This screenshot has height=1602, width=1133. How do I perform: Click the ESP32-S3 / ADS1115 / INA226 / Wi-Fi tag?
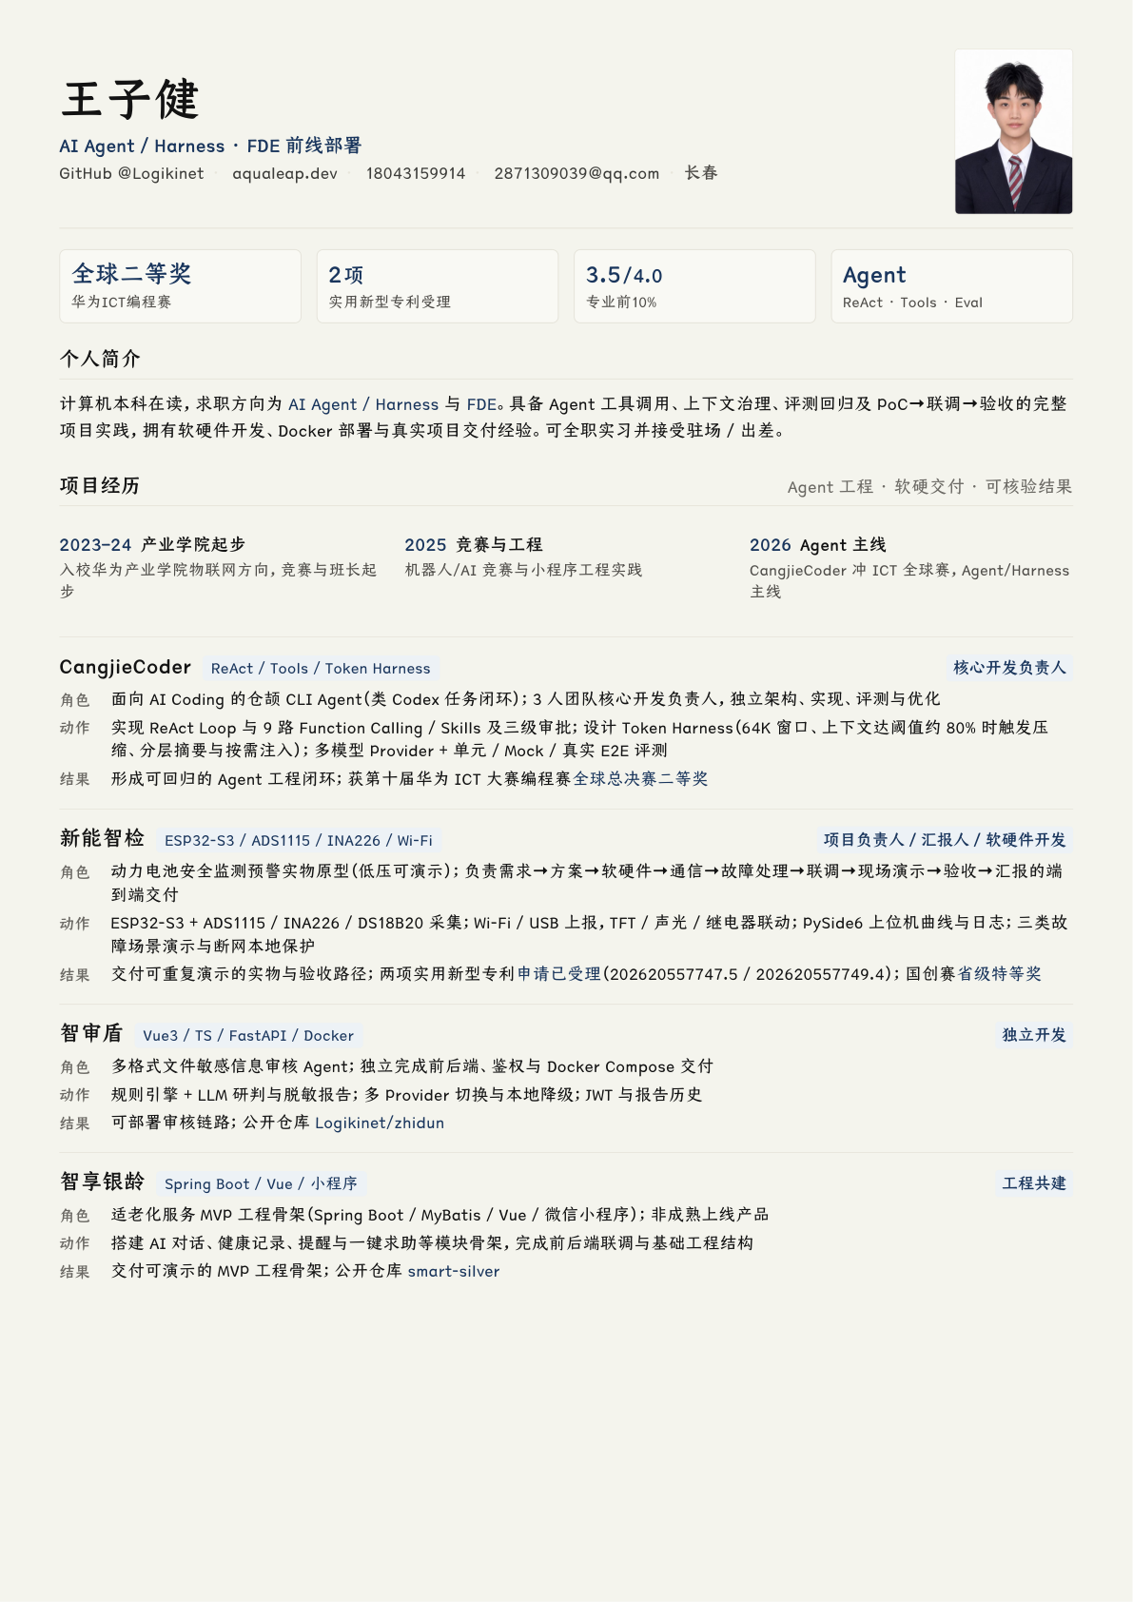click(299, 841)
